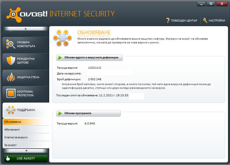Image resolution: width=230 pixels, height=165 pixels.
Task: Select the Обновяване submenu item
Action: (26, 122)
